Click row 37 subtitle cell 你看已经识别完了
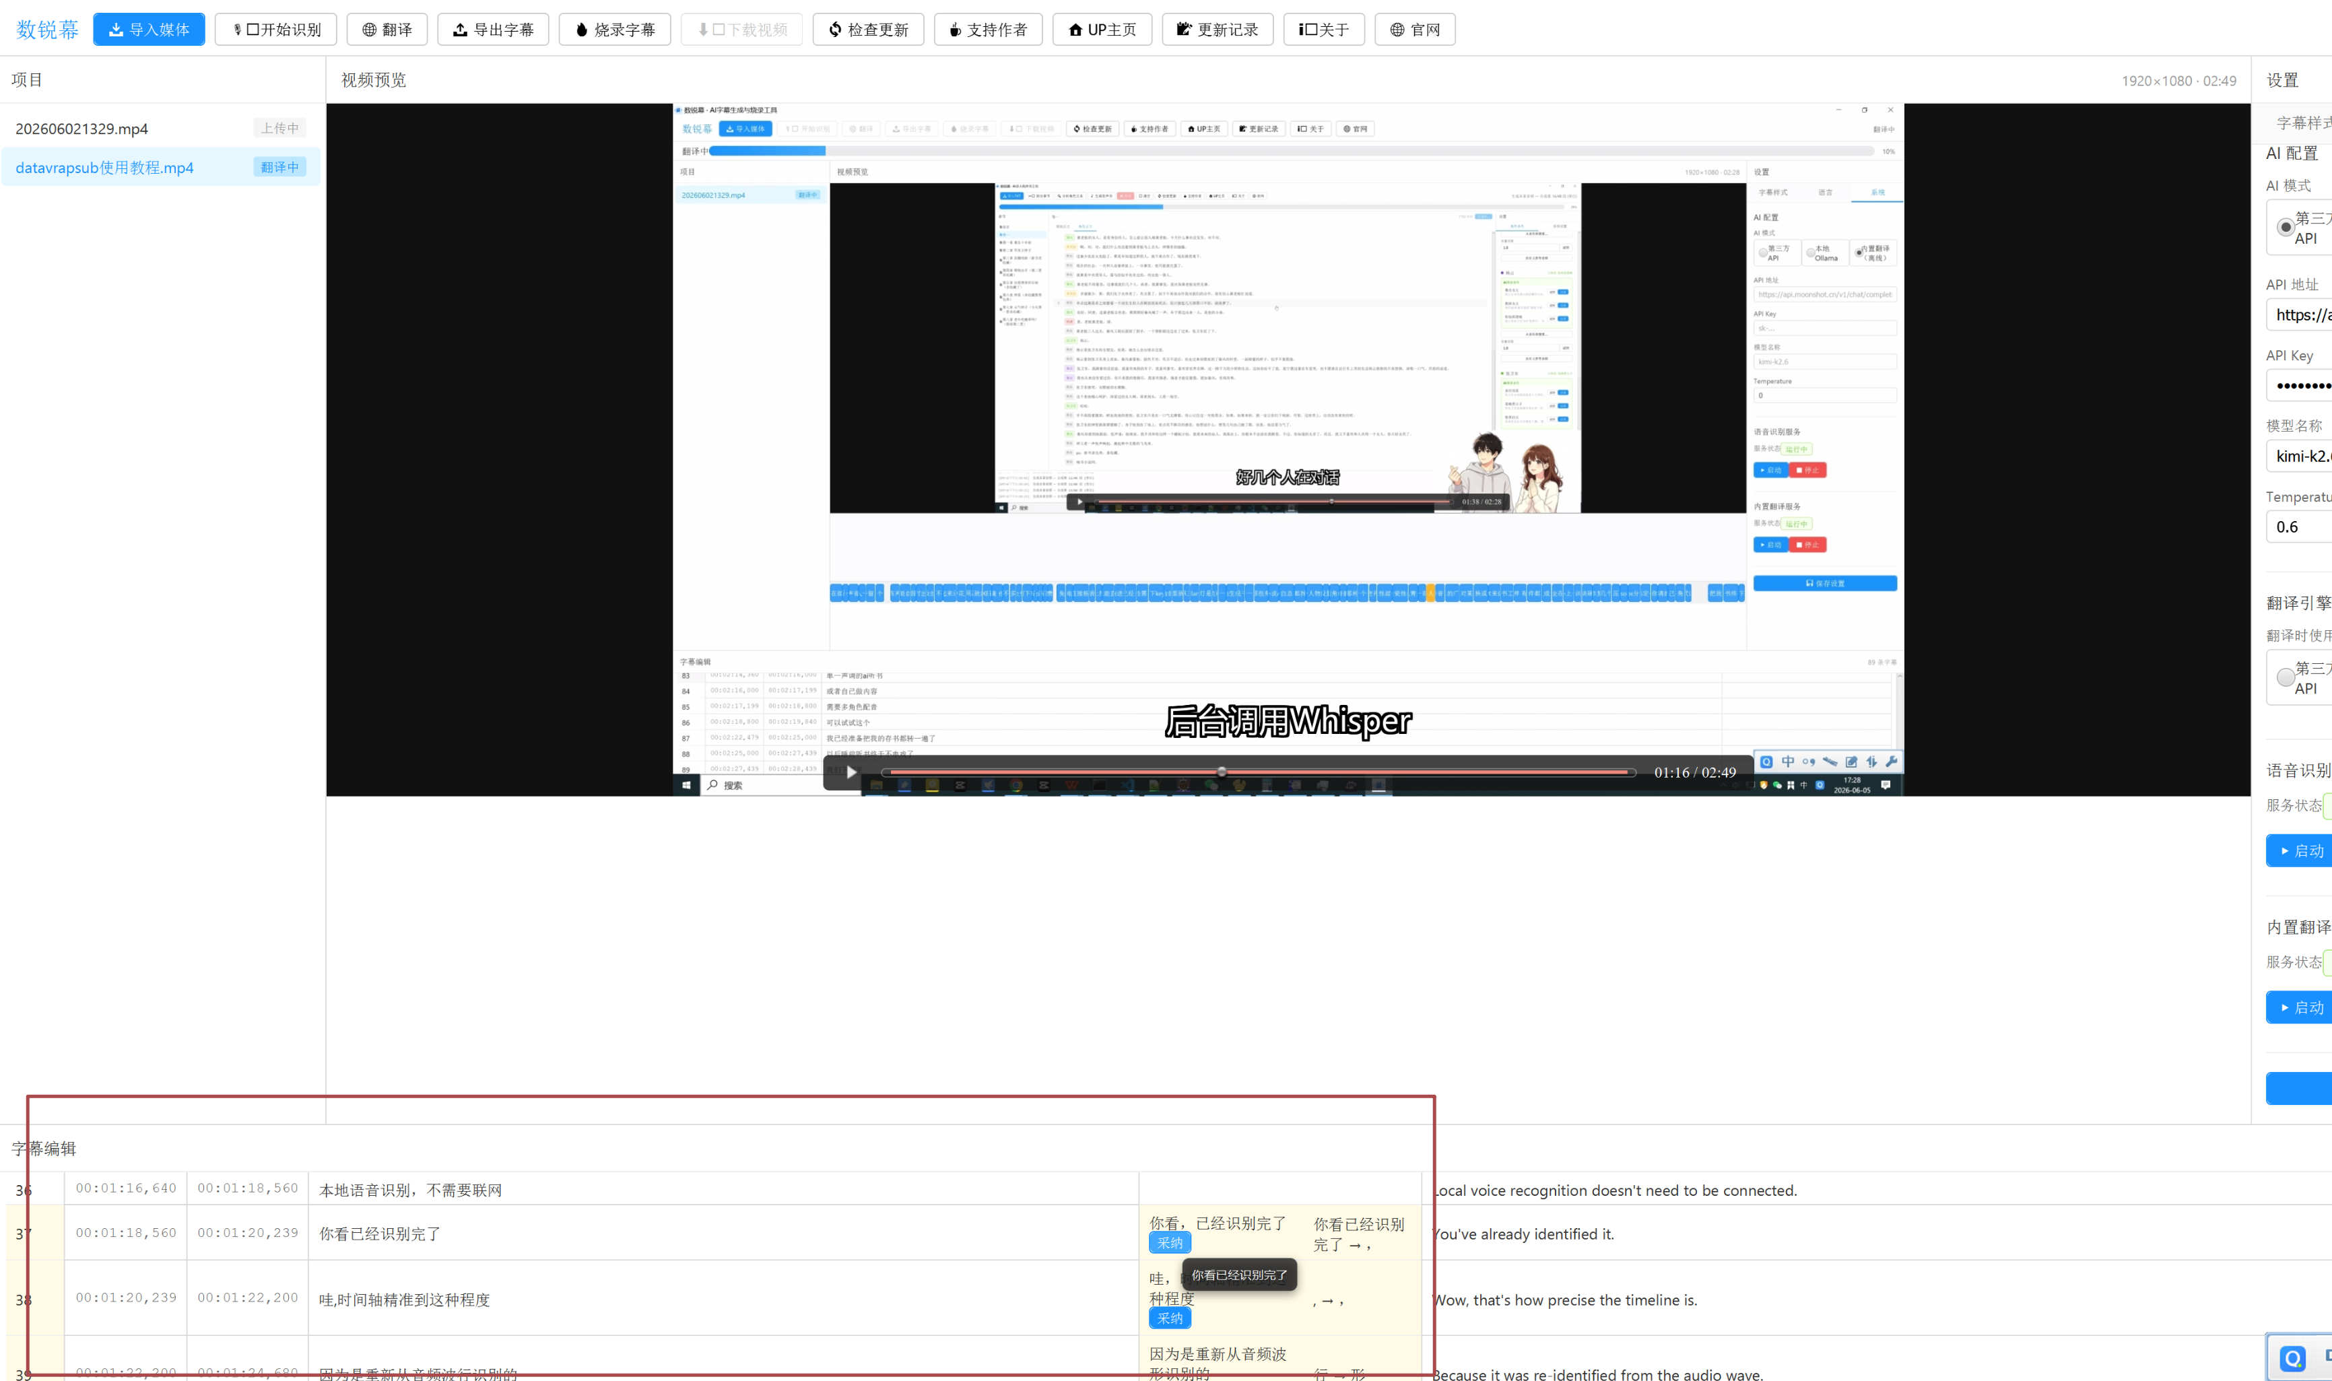 click(x=723, y=1234)
